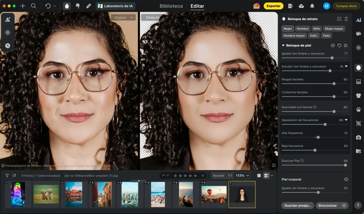The height and width of the screenshot is (214, 364).
Task: Toggle Piel corporal visibility eye
Action: [346, 179]
